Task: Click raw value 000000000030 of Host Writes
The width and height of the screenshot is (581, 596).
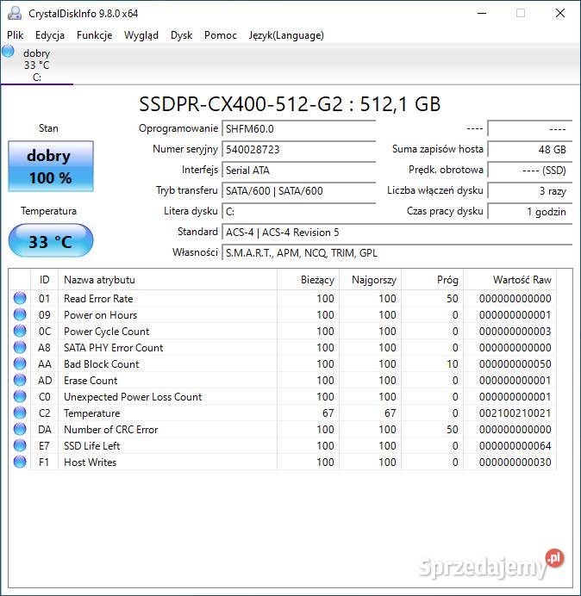Action: click(x=515, y=463)
